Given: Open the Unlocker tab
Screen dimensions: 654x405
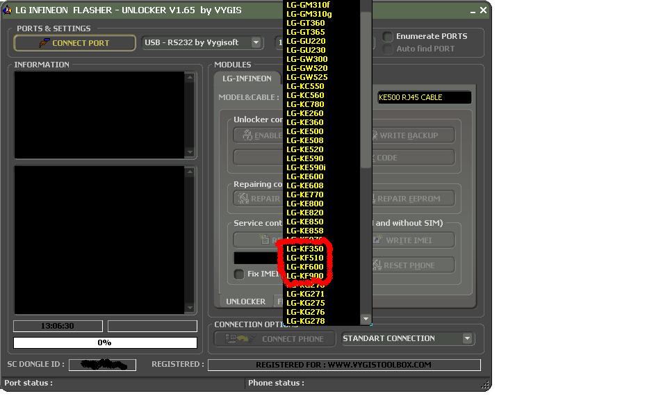Looking at the screenshot, I should click(245, 301).
